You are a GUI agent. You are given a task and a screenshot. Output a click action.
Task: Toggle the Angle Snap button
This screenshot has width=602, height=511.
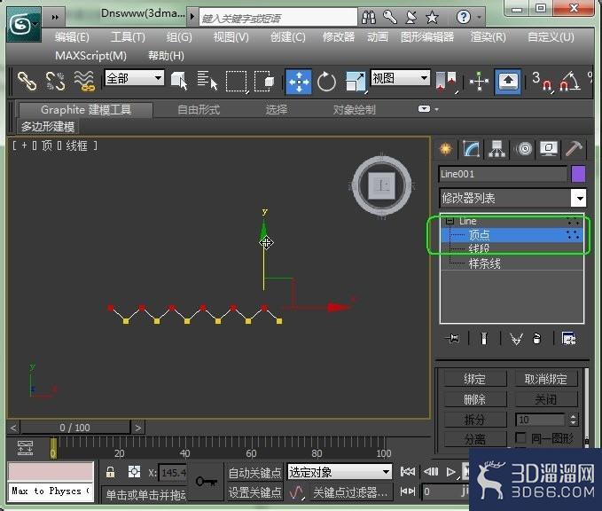click(x=569, y=82)
